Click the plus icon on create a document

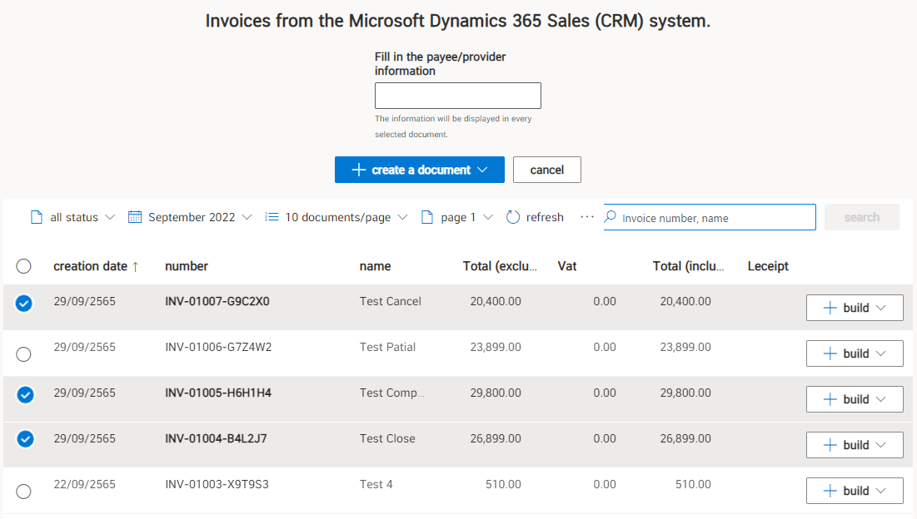357,170
